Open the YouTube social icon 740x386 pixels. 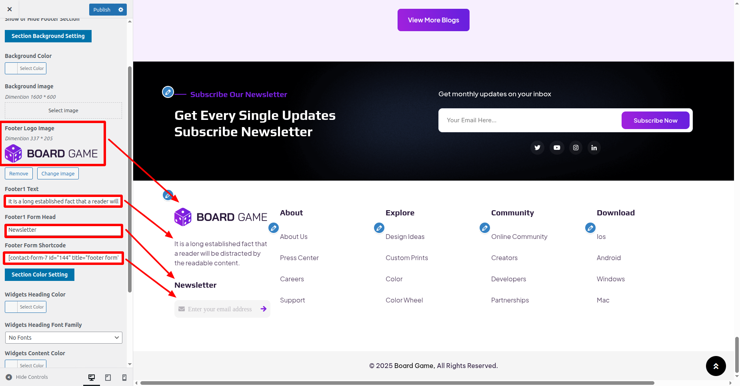click(x=556, y=147)
